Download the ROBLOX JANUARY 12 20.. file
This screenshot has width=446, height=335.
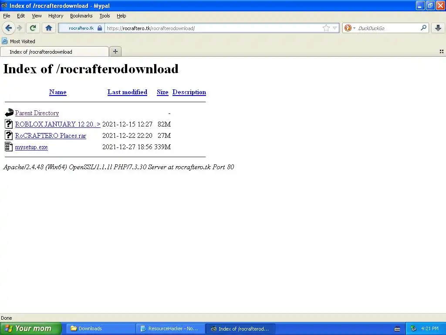point(58,124)
